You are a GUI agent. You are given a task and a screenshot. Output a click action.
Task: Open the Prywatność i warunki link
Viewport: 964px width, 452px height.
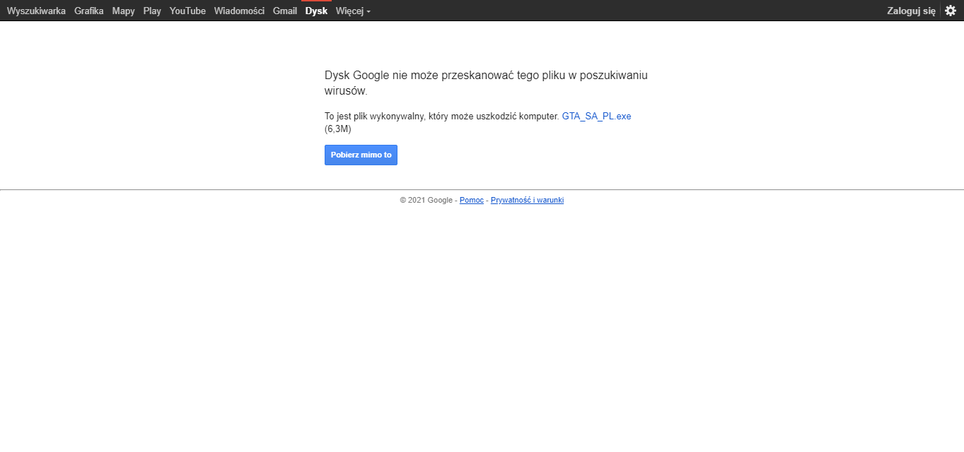(527, 201)
